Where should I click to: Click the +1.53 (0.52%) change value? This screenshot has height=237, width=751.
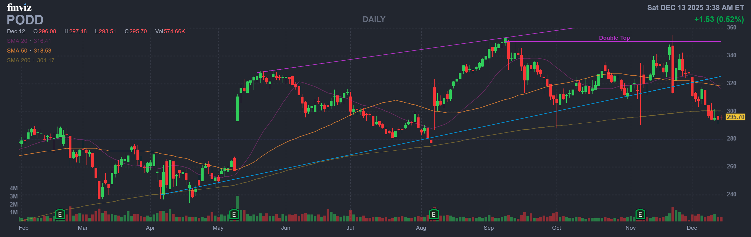(x=719, y=20)
